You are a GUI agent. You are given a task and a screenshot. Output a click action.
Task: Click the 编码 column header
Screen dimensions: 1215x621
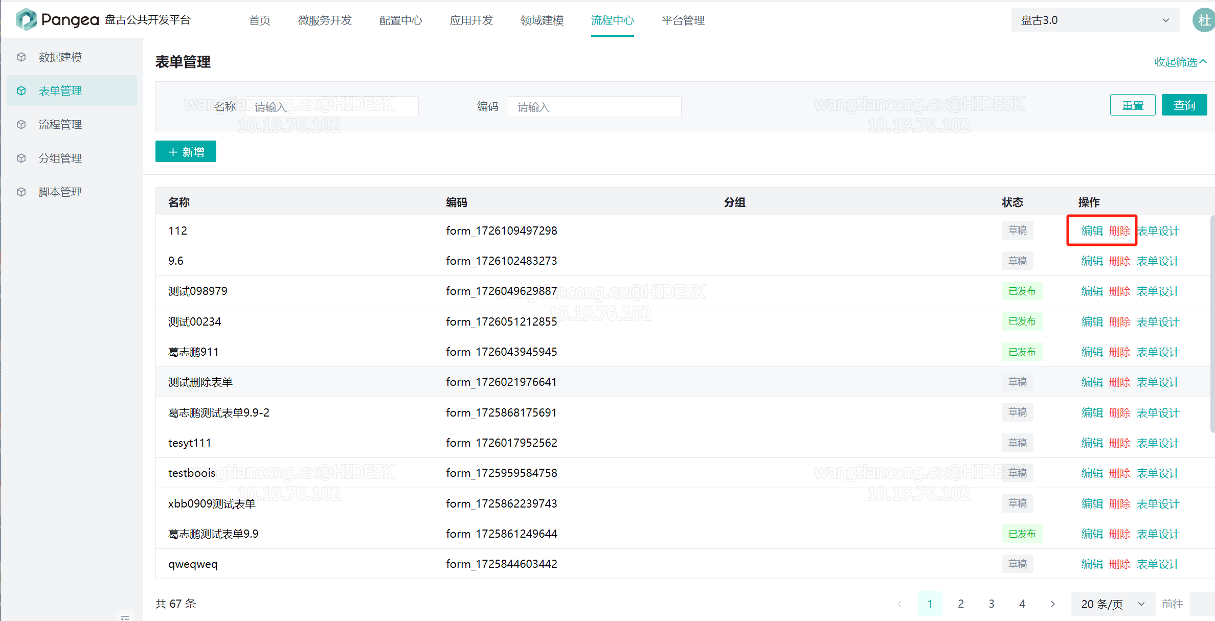tap(456, 202)
